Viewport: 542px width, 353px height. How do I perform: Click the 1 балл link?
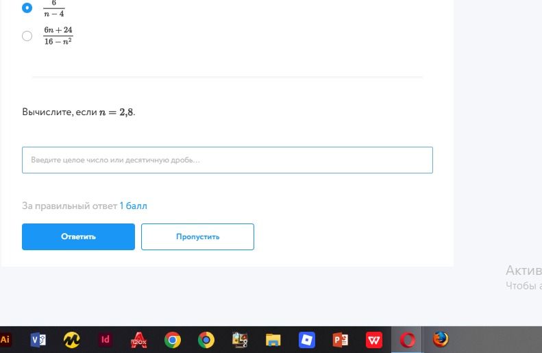134,206
